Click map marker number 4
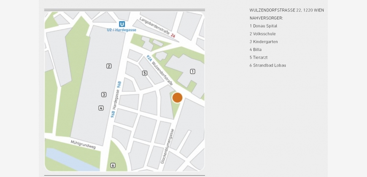This screenshot has width=367, height=177. click(101, 108)
